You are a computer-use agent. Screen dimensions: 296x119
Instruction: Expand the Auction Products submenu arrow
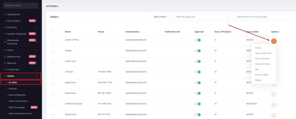tap(37, 34)
